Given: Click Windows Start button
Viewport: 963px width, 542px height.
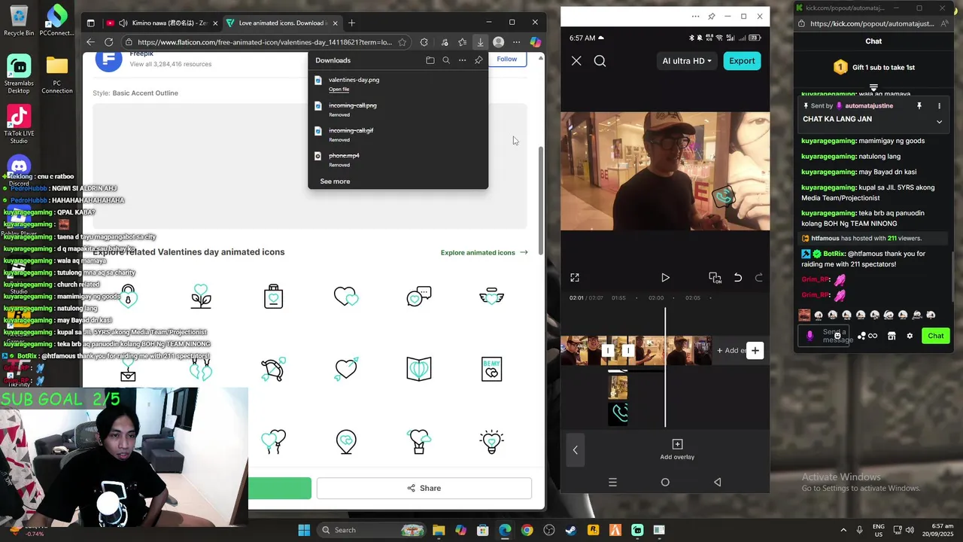Looking at the screenshot, I should 304,530.
